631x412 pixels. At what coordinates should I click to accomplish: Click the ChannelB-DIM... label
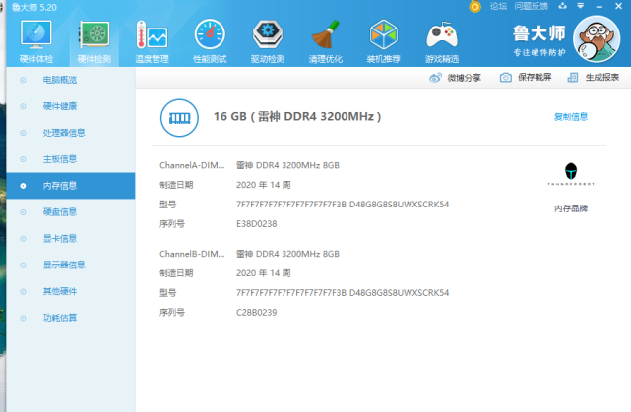[192, 254]
